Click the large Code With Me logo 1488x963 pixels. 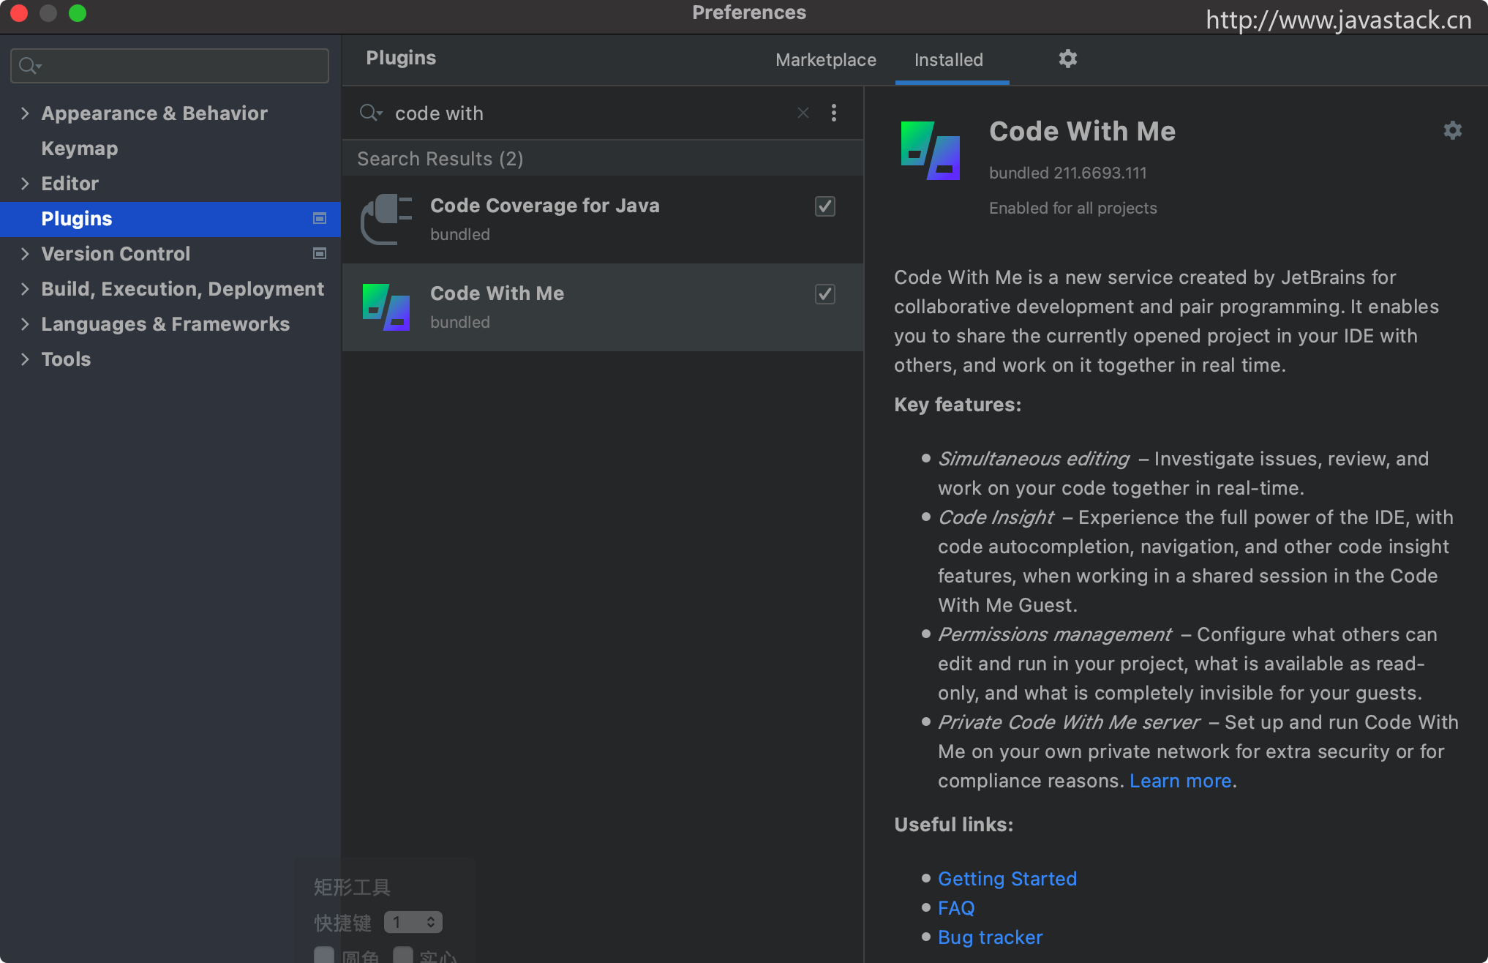click(931, 151)
